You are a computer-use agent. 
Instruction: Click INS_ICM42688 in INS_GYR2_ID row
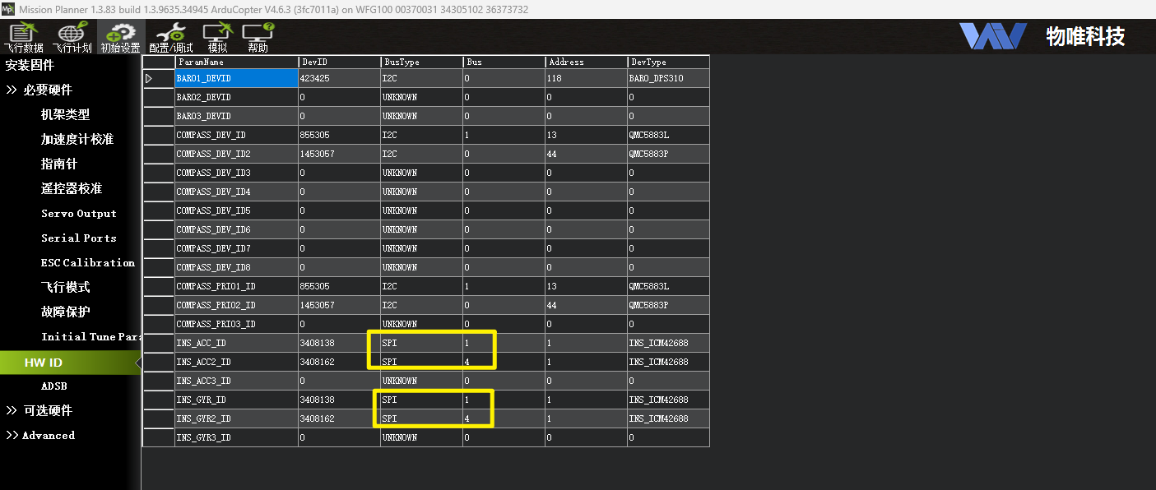click(x=668, y=418)
